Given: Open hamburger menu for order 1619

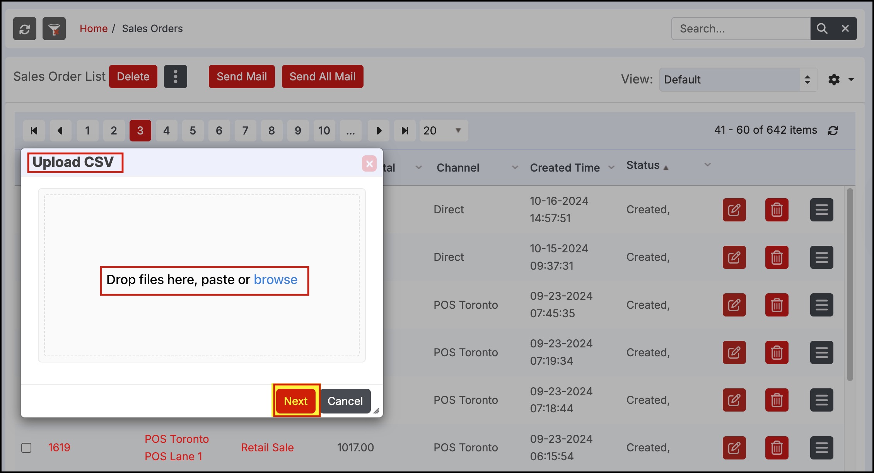Looking at the screenshot, I should (821, 448).
